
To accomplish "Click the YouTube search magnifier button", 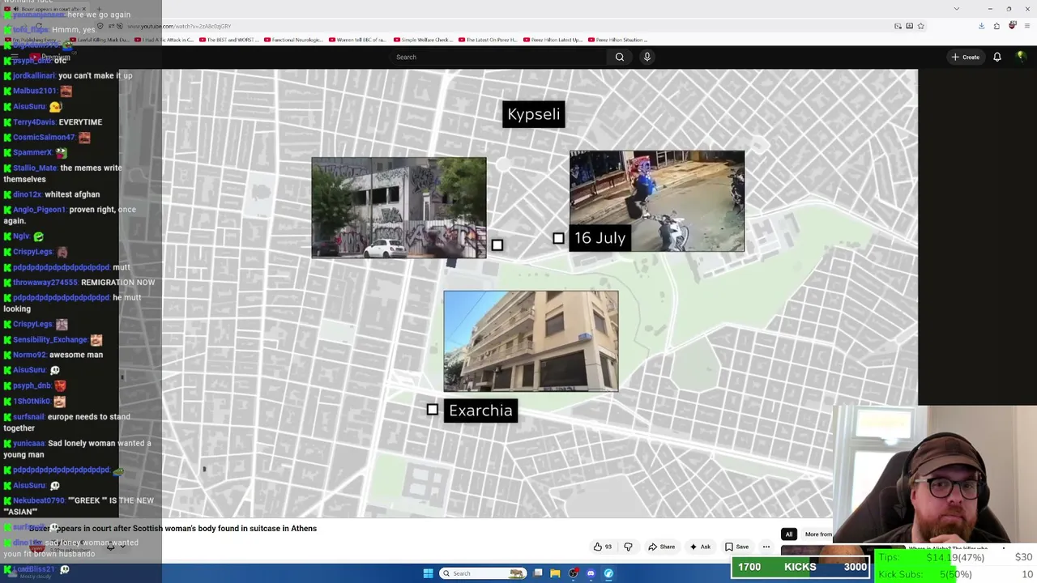I will tap(620, 57).
